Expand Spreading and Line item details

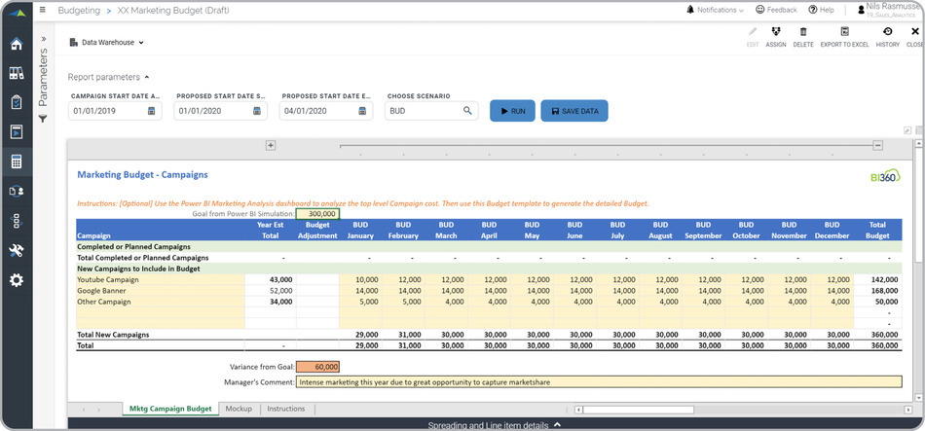pos(494,425)
